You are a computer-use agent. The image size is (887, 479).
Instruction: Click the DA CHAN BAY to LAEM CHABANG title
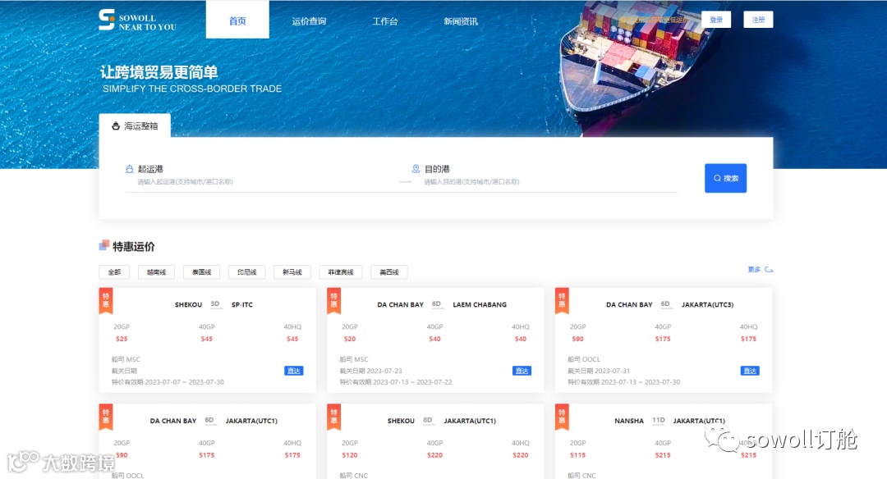442,304
